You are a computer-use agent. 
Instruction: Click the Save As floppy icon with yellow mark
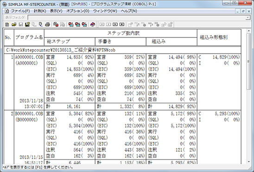pyautogui.click(x=27, y=25)
